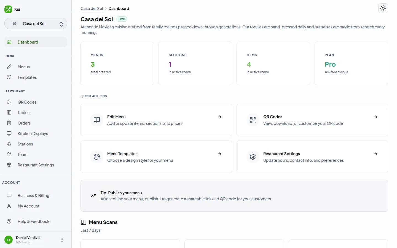This screenshot has width=397, height=248.
Task: Open the Sections stat card
Action: tap(195, 63)
